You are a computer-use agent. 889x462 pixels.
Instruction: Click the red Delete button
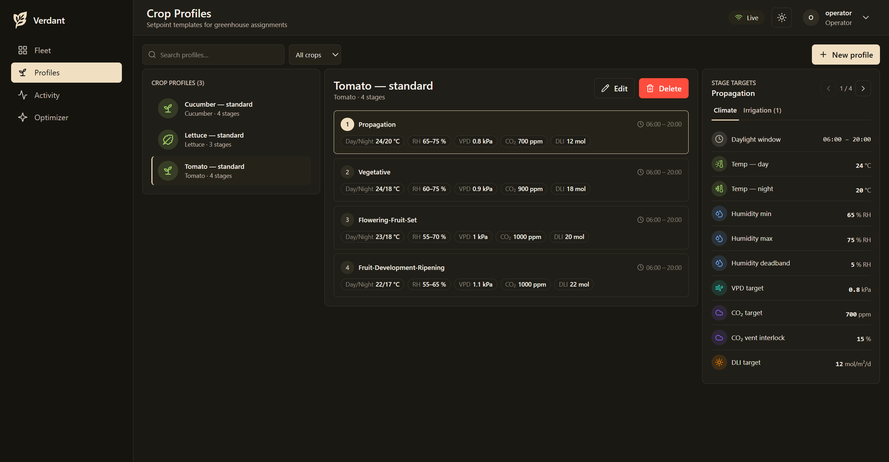pyautogui.click(x=664, y=88)
